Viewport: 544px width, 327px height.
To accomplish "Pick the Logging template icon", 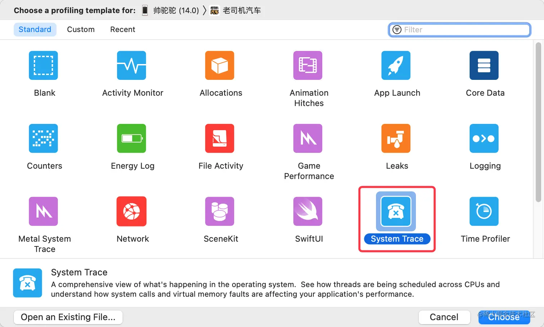I will 484,138.
